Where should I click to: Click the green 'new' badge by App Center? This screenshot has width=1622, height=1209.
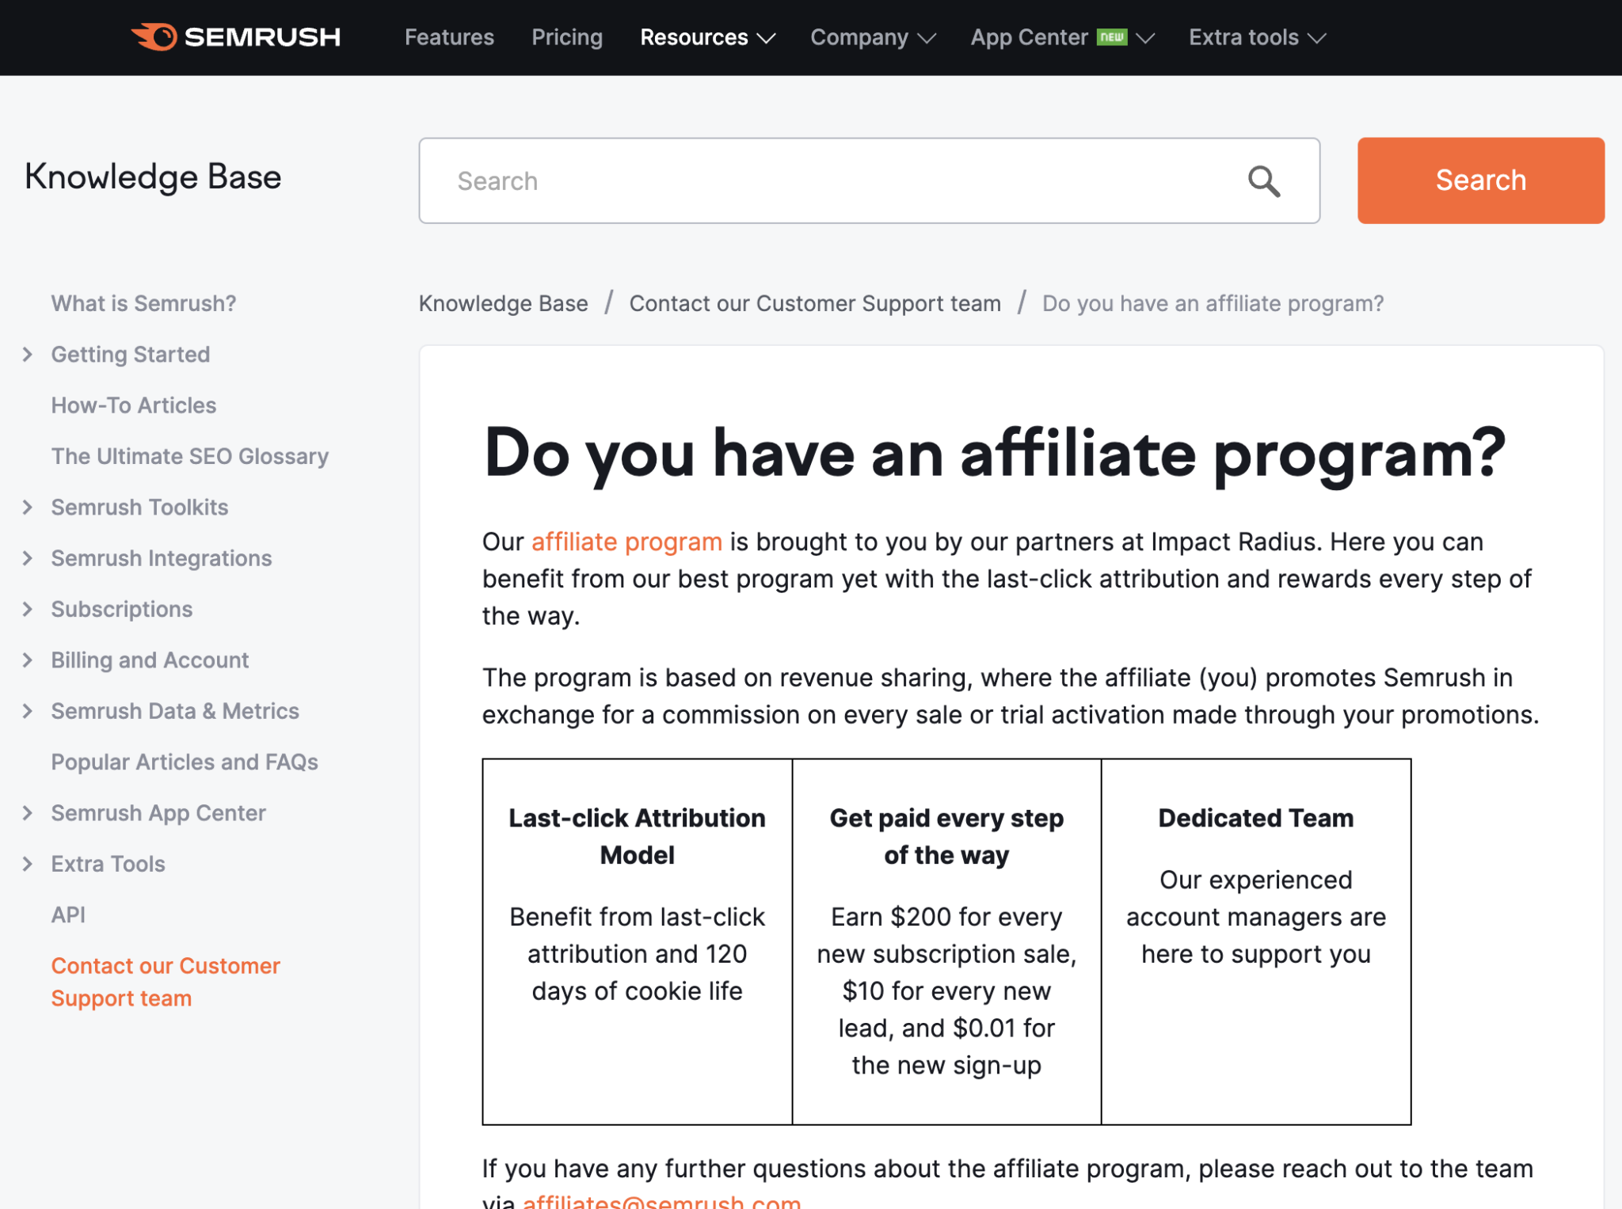pos(1112,37)
